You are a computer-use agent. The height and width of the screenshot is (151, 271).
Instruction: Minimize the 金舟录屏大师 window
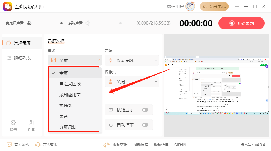[246, 6]
